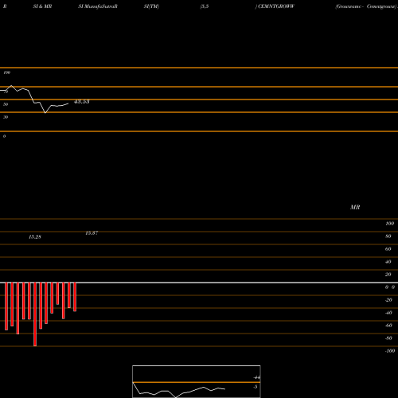Click the Growwamc - Cemntgroww title text
398x398 pixels.
tap(366, 6)
